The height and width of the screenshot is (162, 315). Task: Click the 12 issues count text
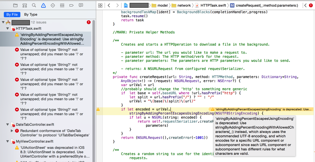coord(39,22)
